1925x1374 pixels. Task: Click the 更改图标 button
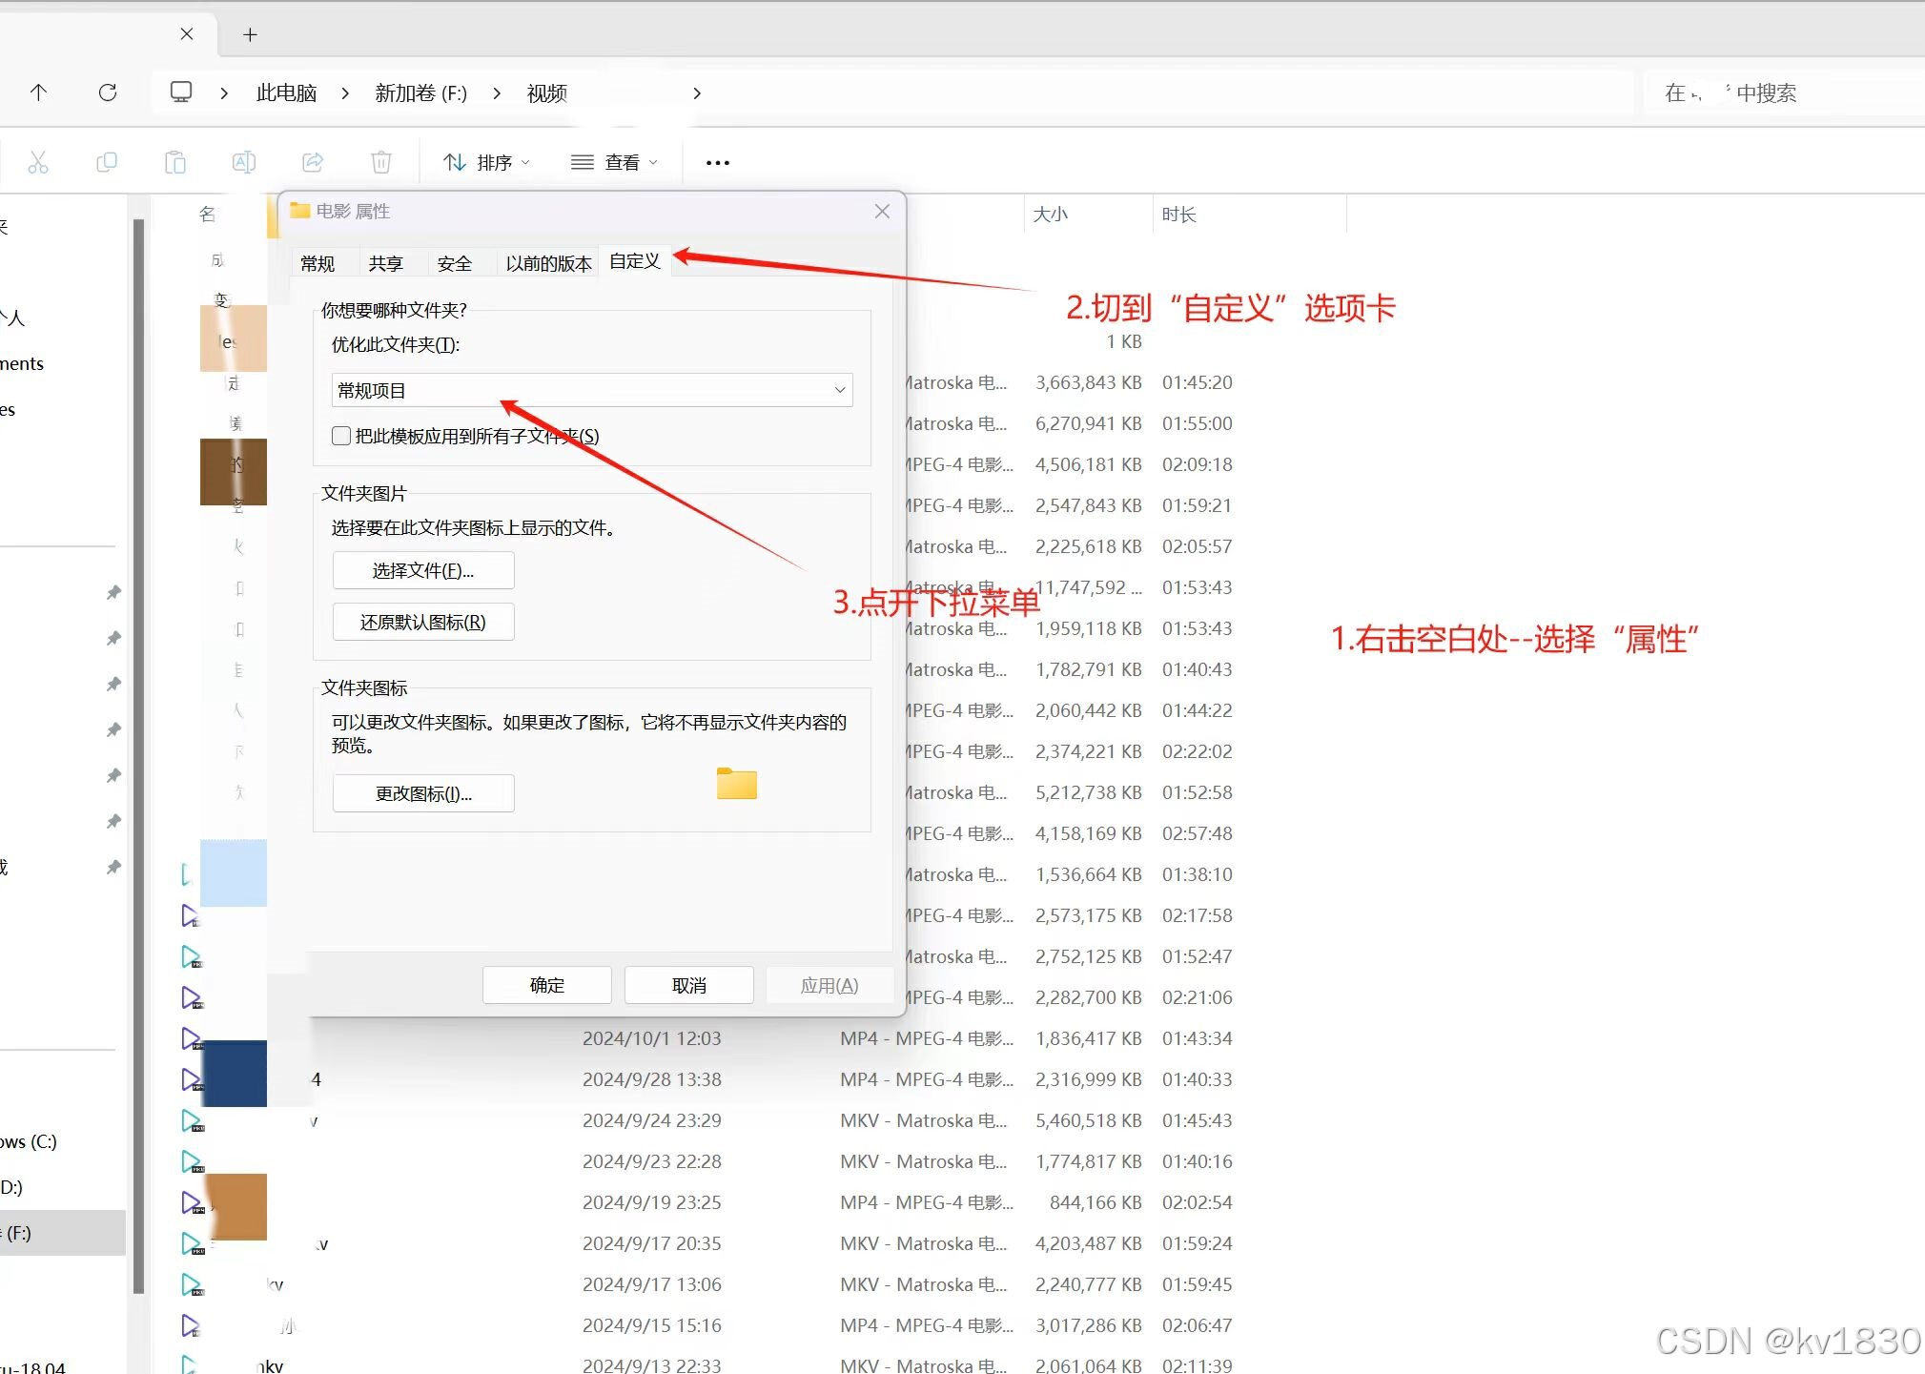tap(422, 793)
